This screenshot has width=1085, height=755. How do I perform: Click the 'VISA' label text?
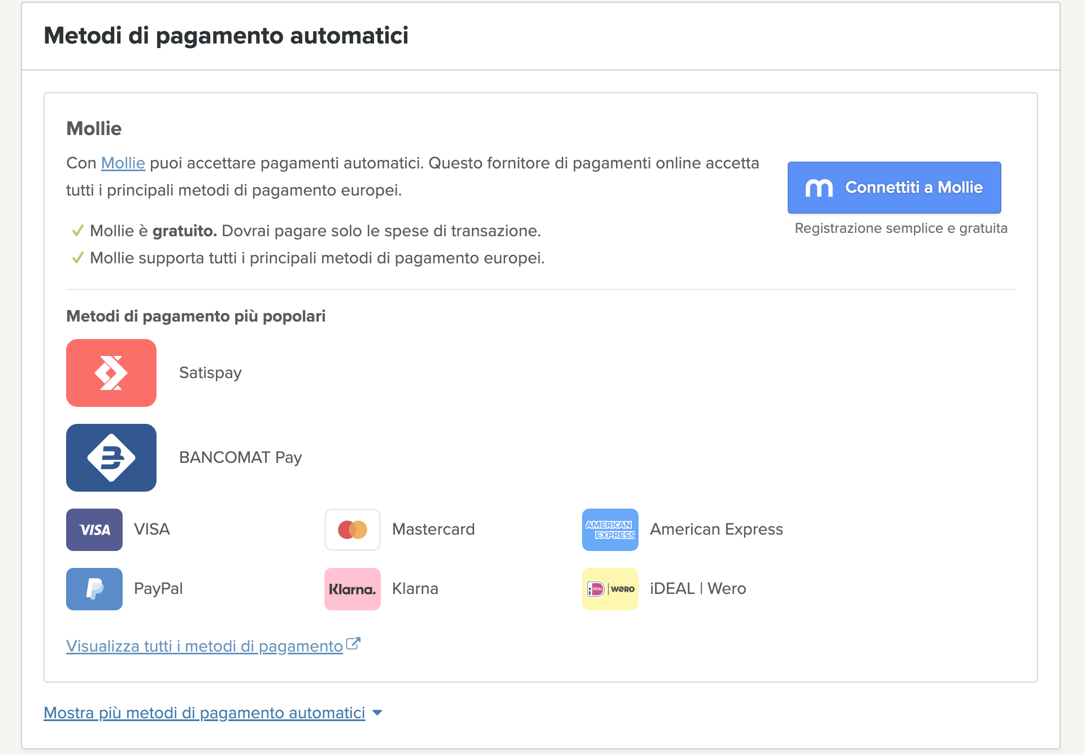click(152, 529)
